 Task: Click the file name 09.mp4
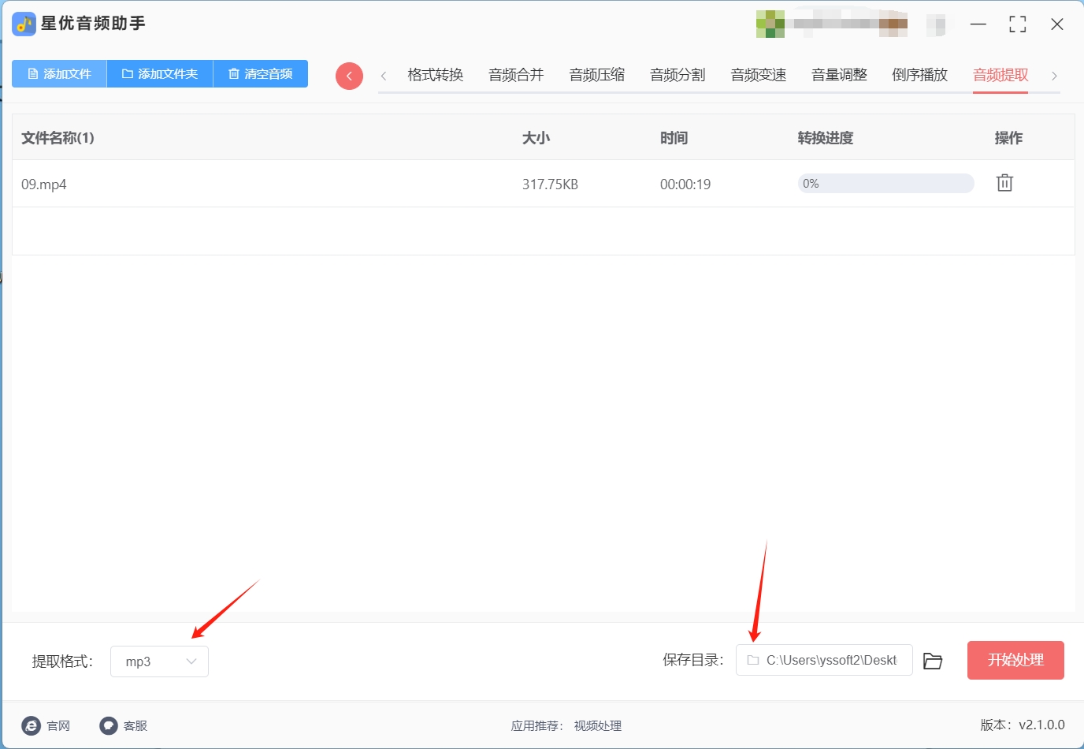[x=44, y=184]
